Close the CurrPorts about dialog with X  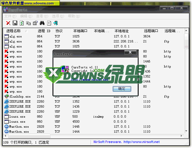click(x=130, y=52)
